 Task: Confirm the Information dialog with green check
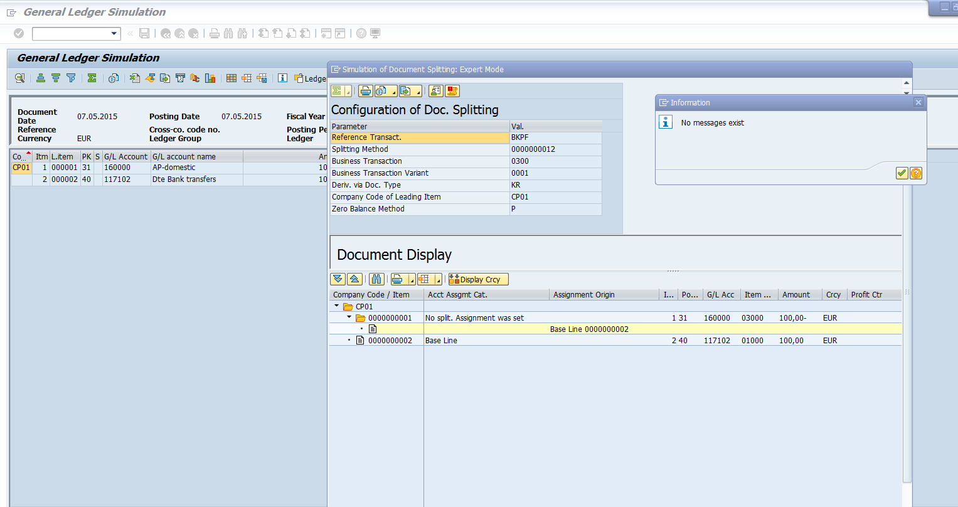pos(902,173)
